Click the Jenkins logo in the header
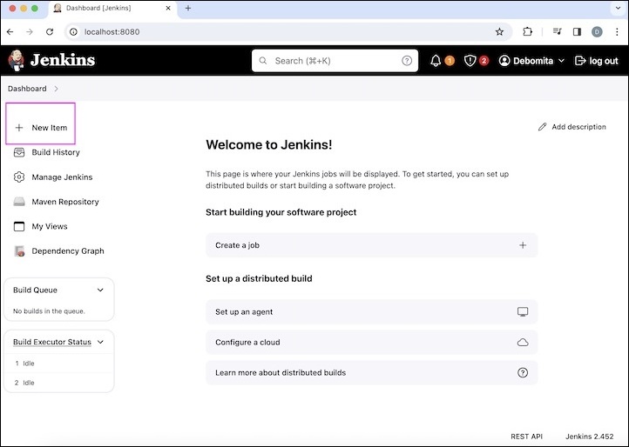The image size is (629, 447). 51,60
